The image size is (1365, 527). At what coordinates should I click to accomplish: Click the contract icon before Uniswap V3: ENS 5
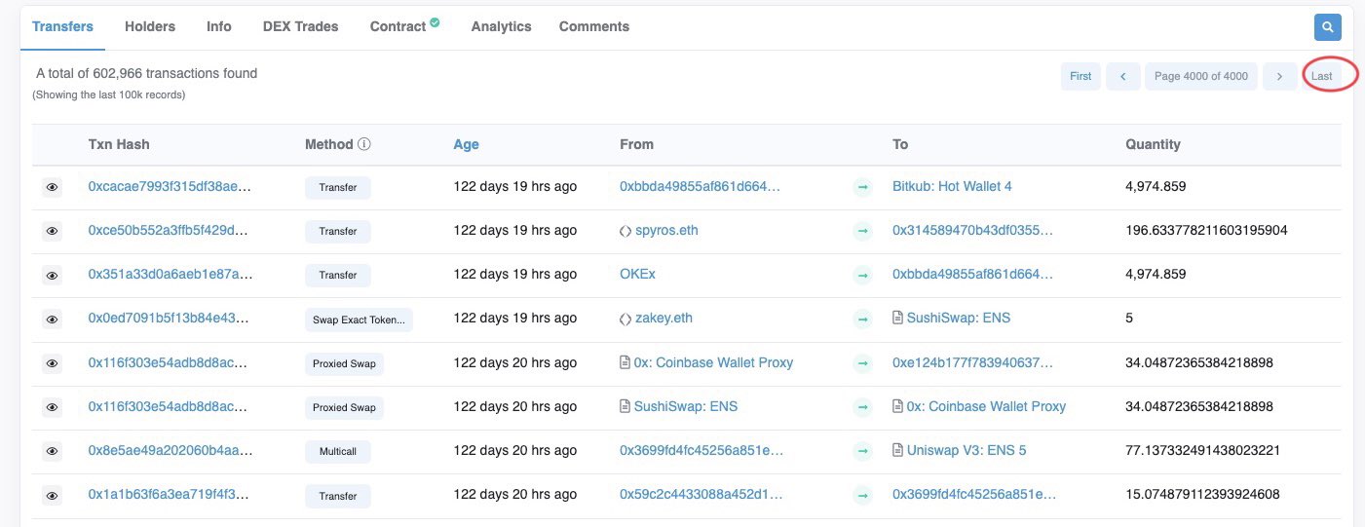898,451
